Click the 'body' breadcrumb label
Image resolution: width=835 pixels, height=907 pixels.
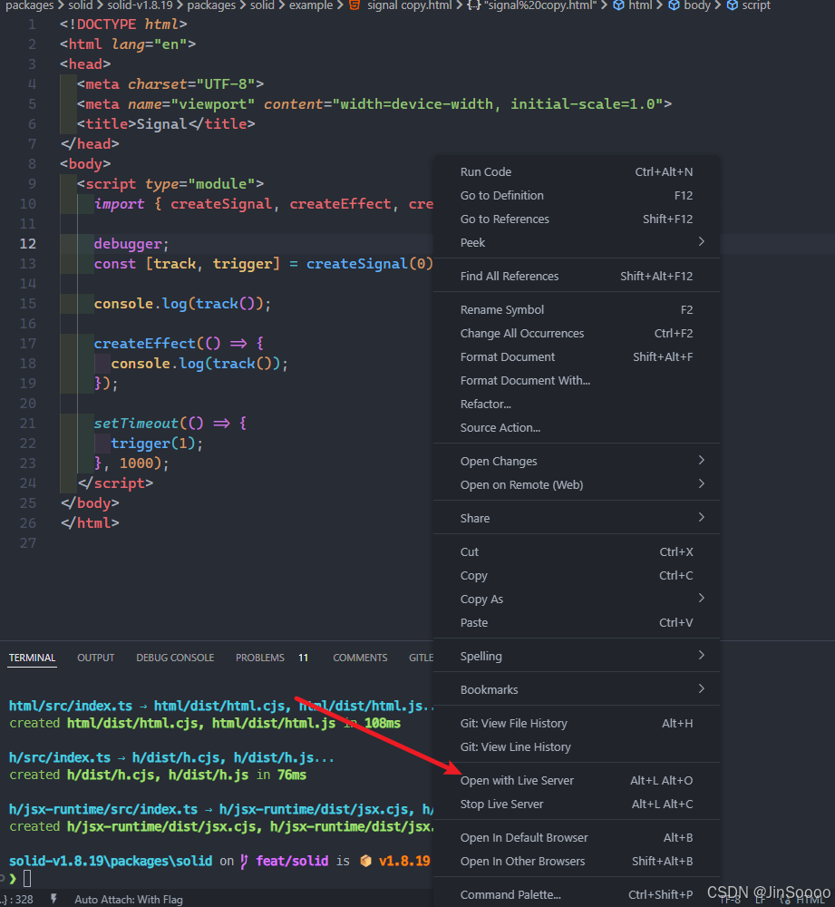(x=697, y=5)
